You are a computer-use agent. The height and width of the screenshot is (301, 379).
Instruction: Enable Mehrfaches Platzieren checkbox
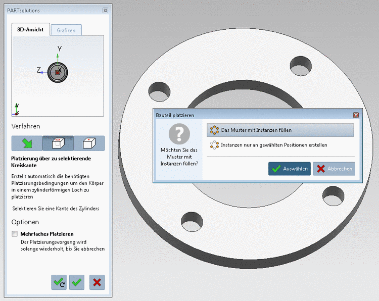pos(15,234)
